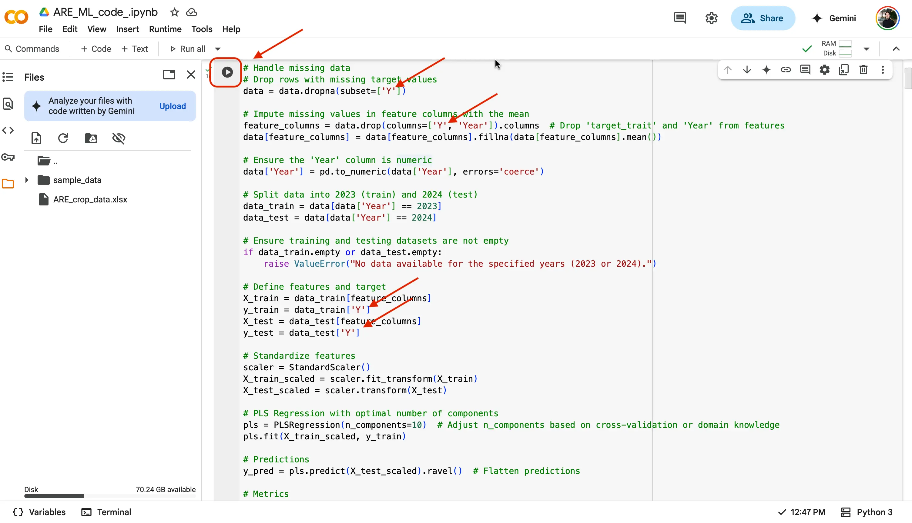Open the Edit menu
The width and height of the screenshot is (912, 523).
70,29
